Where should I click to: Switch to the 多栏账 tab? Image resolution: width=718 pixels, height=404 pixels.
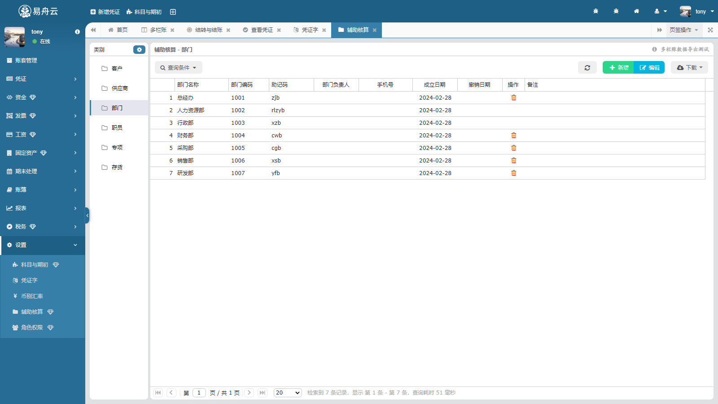pos(154,30)
